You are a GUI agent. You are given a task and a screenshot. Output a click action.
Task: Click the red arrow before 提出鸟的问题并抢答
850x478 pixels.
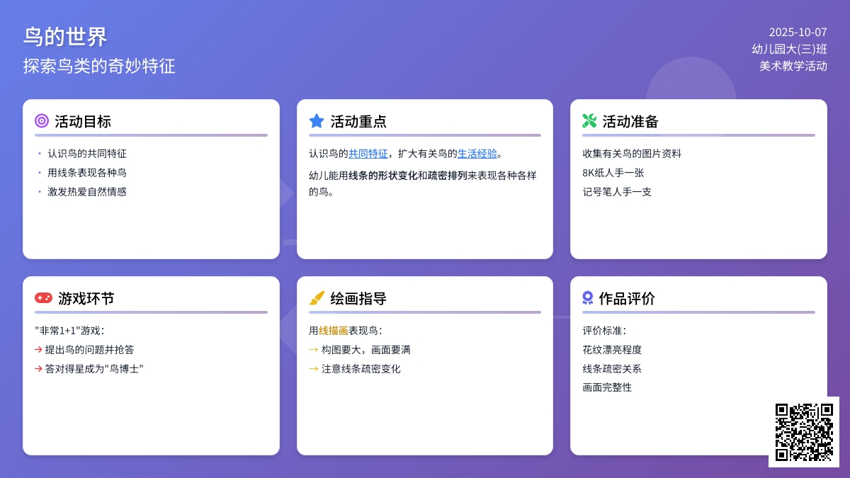(38, 349)
